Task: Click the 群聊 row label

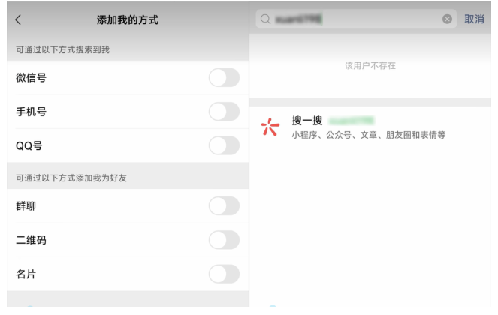Action: tap(26, 206)
